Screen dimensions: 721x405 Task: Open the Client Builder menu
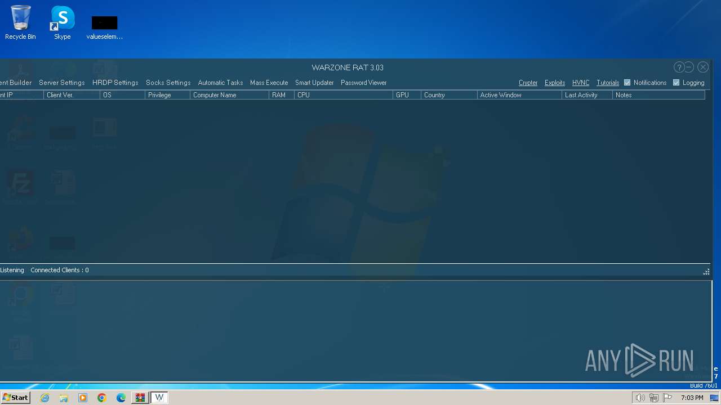click(x=16, y=83)
